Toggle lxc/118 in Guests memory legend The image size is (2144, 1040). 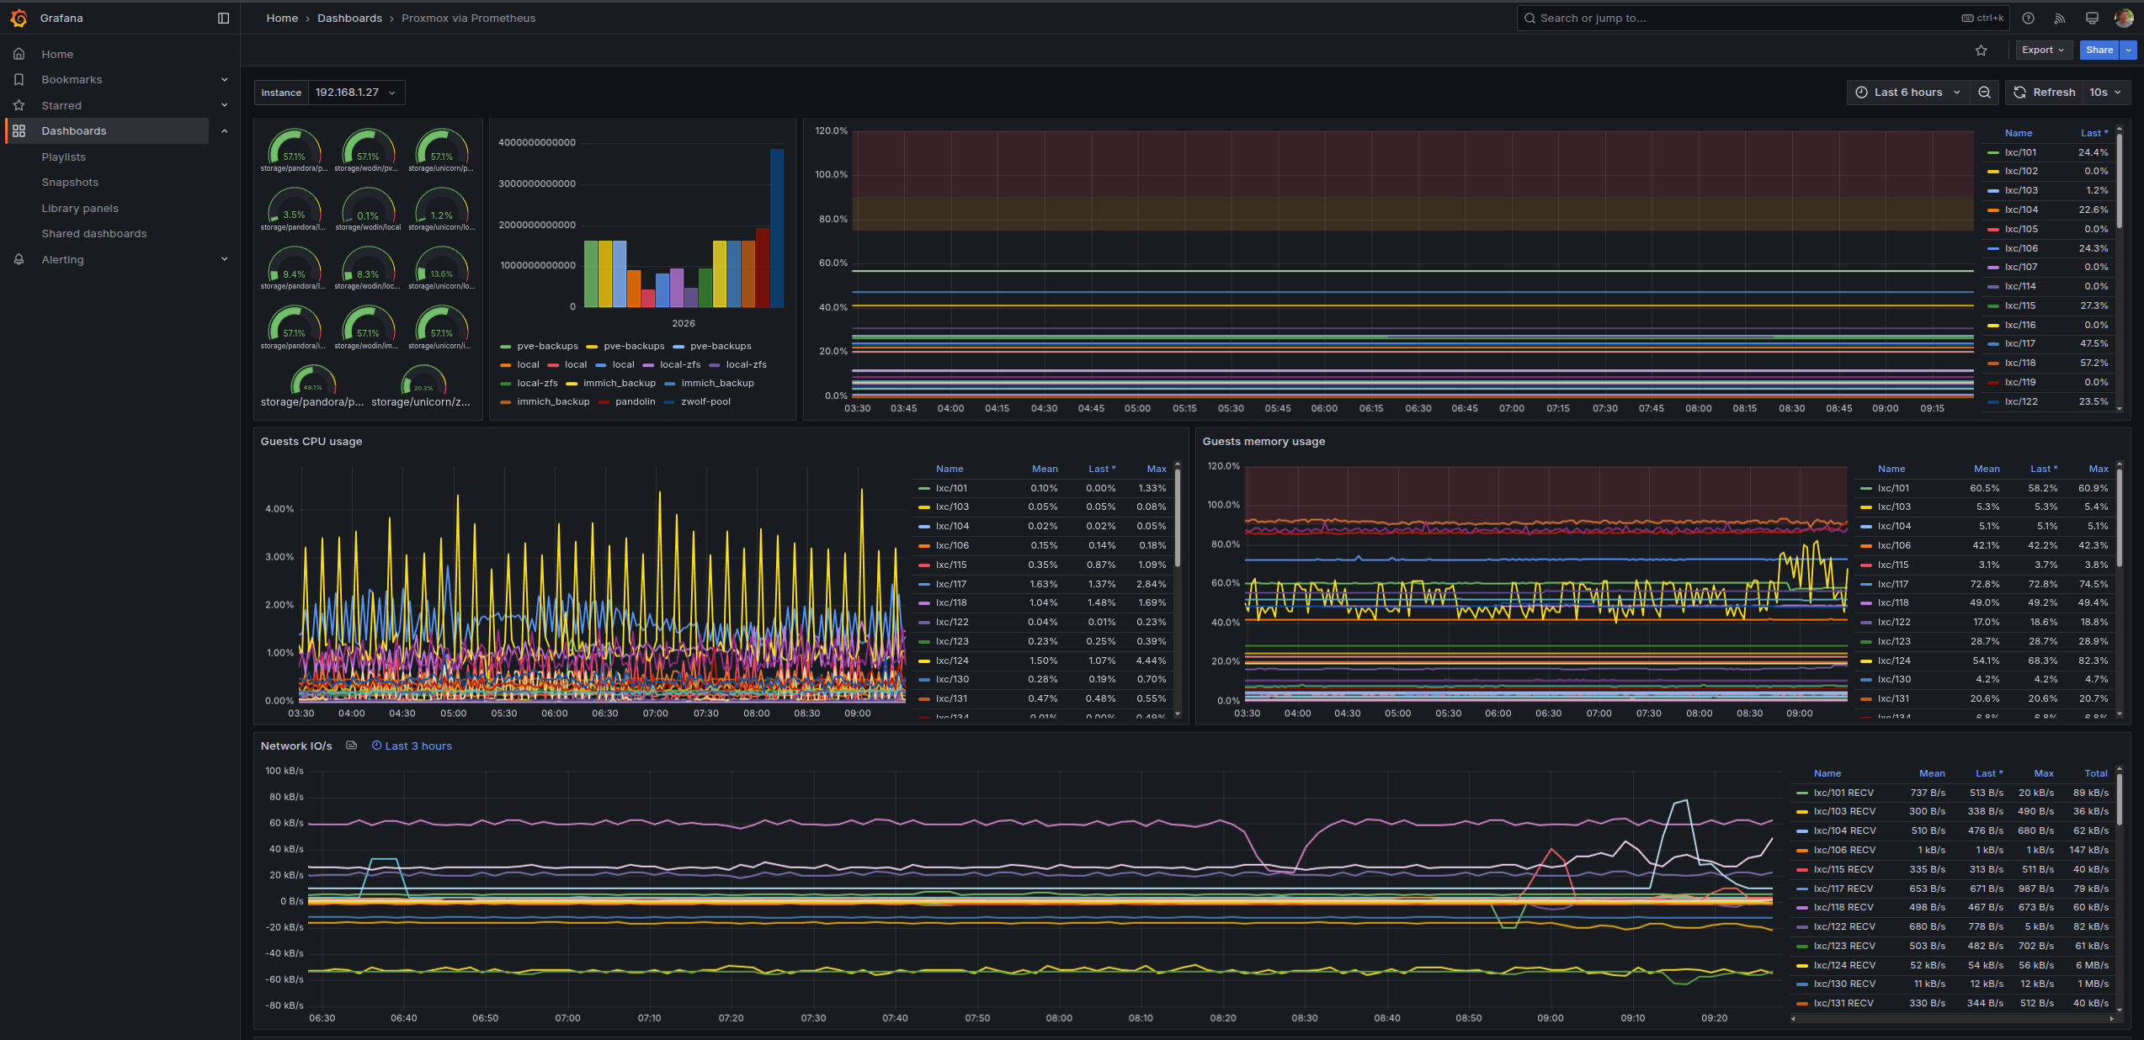pos(1893,602)
